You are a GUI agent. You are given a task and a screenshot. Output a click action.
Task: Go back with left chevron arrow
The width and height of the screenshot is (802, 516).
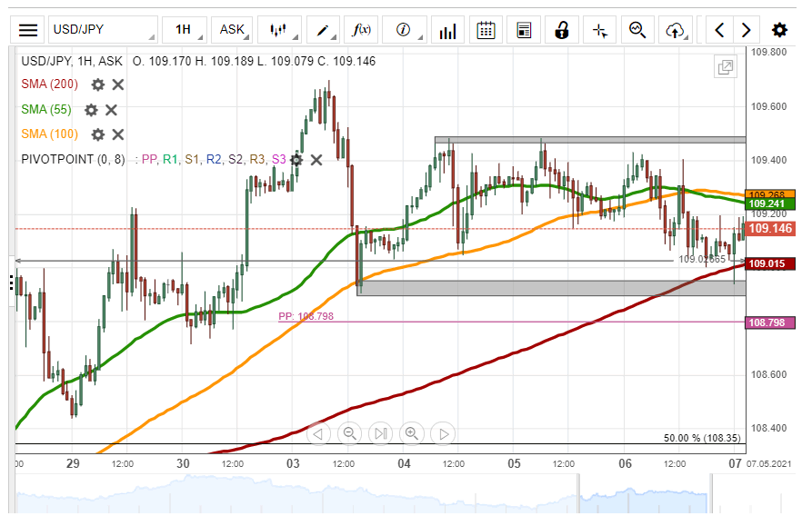tap(719, 30)
